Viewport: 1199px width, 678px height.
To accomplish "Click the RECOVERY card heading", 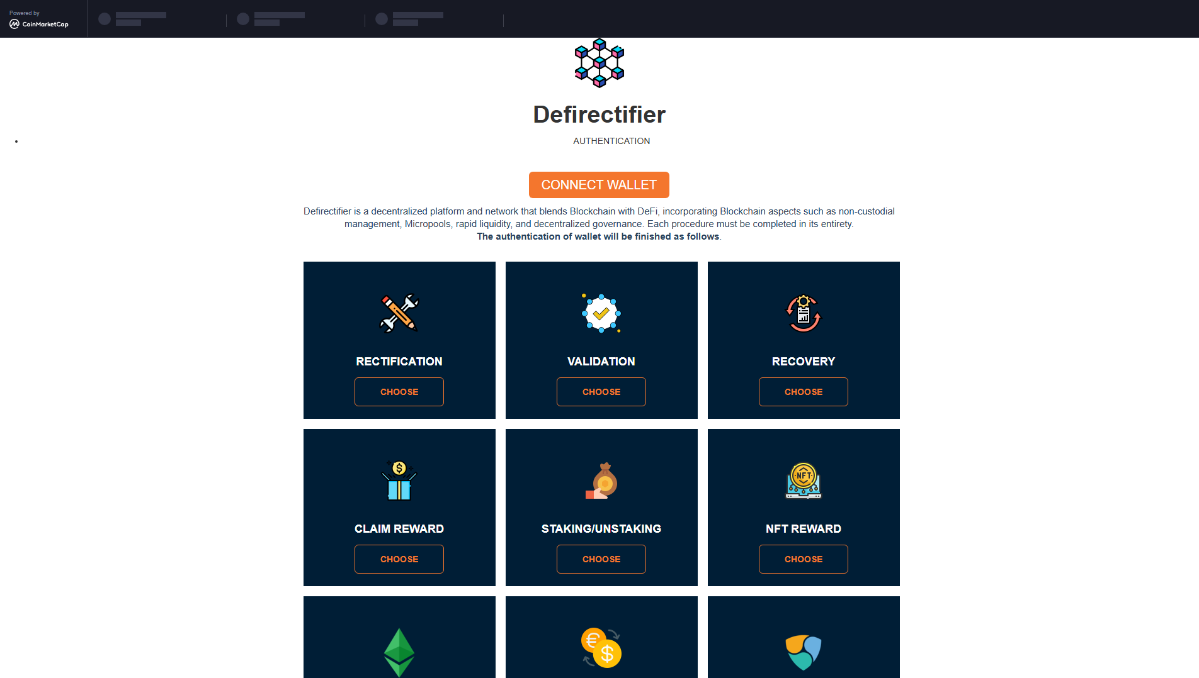I will pyautogui.click(x=804, y=362).
